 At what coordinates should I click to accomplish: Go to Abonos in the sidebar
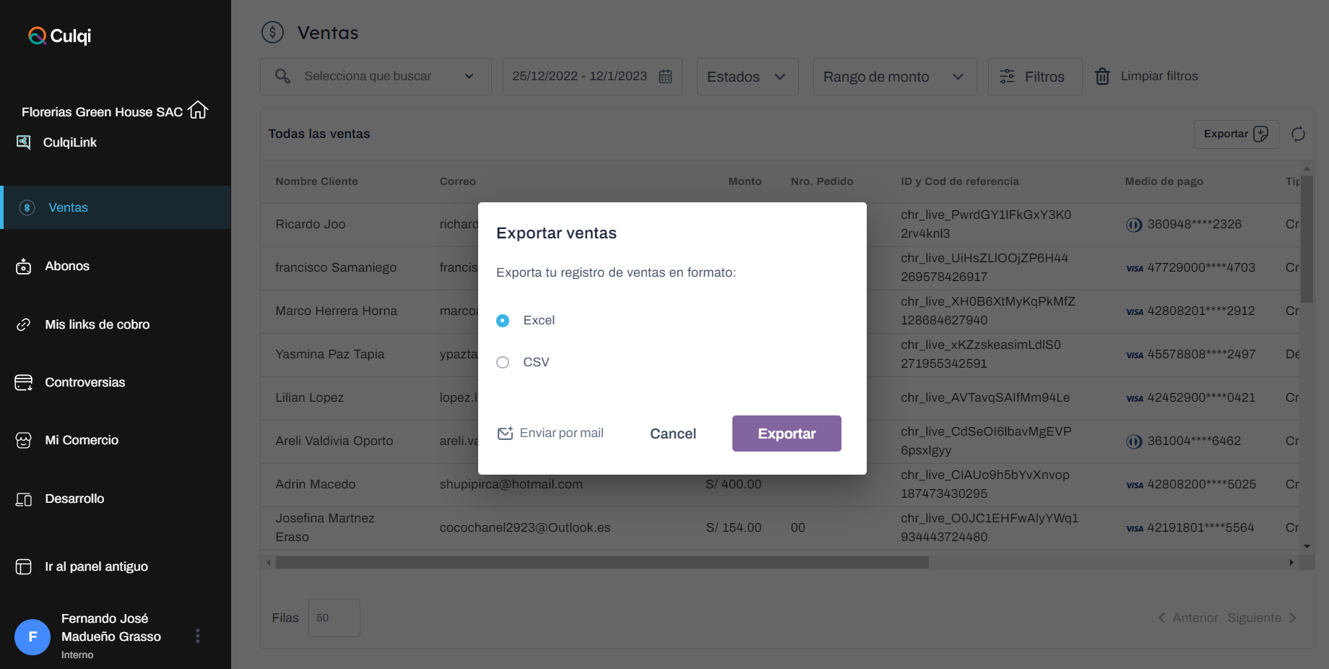click(x=67, y=267)
